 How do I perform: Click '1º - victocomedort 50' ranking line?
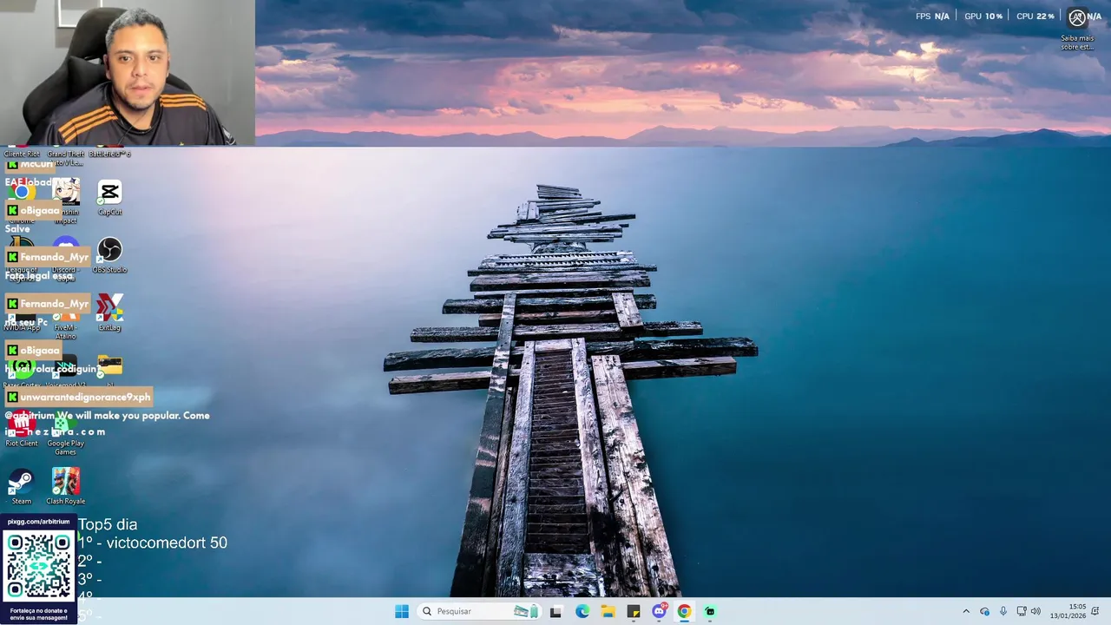[x=153, y=543]
